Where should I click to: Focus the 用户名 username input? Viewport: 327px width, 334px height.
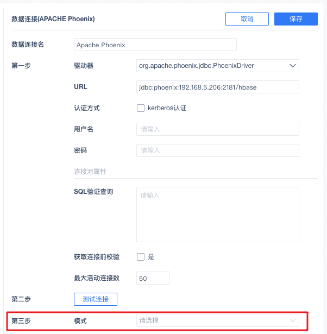point(217,129)
